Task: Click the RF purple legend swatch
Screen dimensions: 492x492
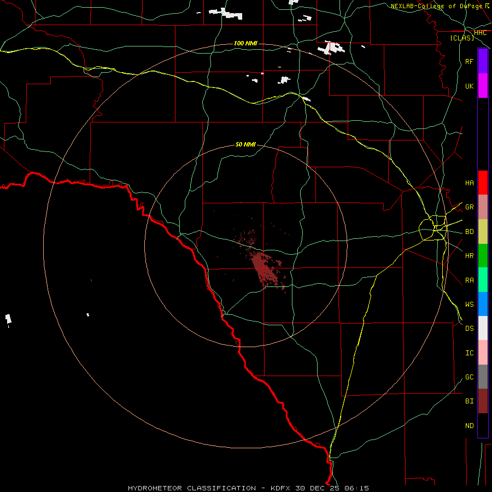Action: pos(483,61)
